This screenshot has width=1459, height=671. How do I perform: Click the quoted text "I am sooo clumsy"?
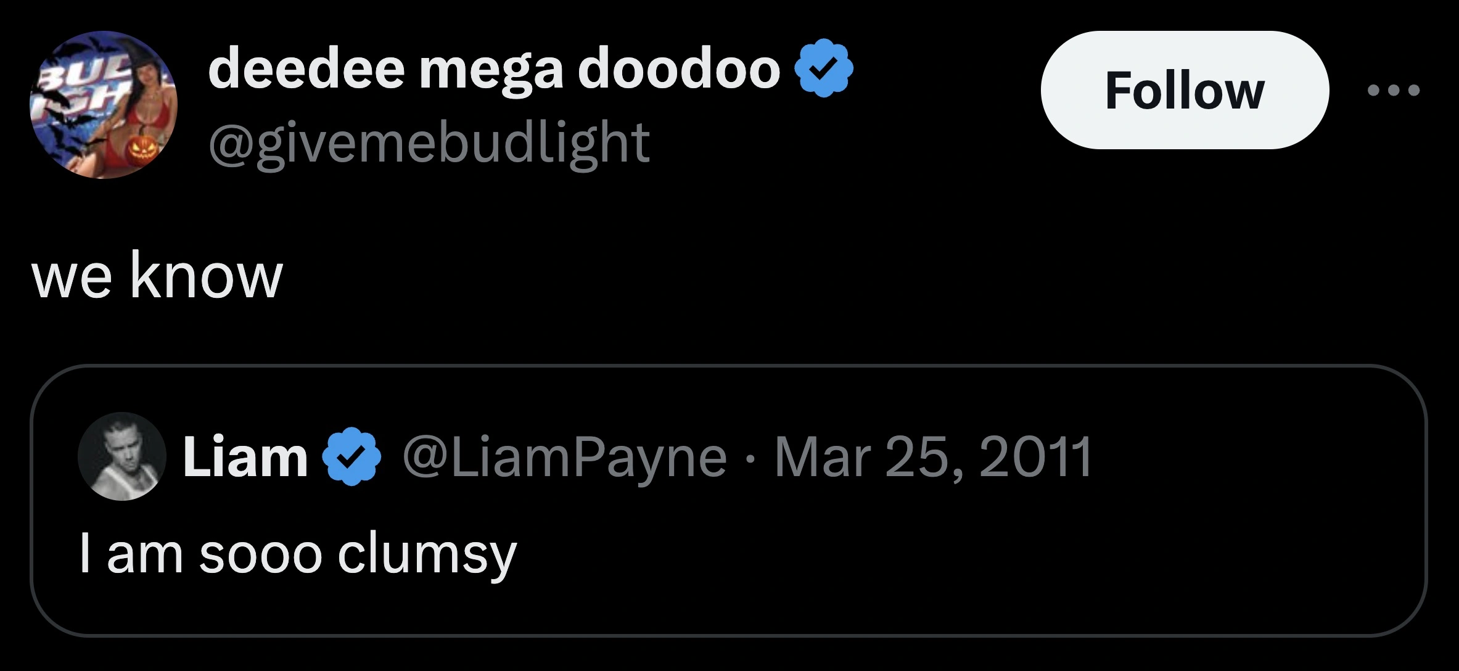click(298, 553)
